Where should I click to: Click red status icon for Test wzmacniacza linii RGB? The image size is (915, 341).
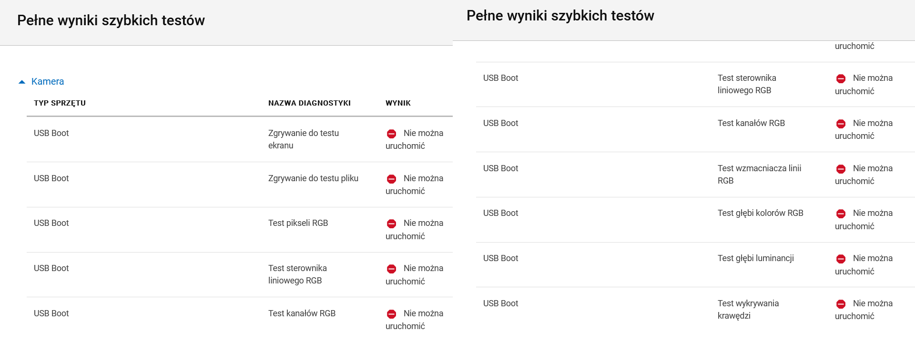coord(841,169)
